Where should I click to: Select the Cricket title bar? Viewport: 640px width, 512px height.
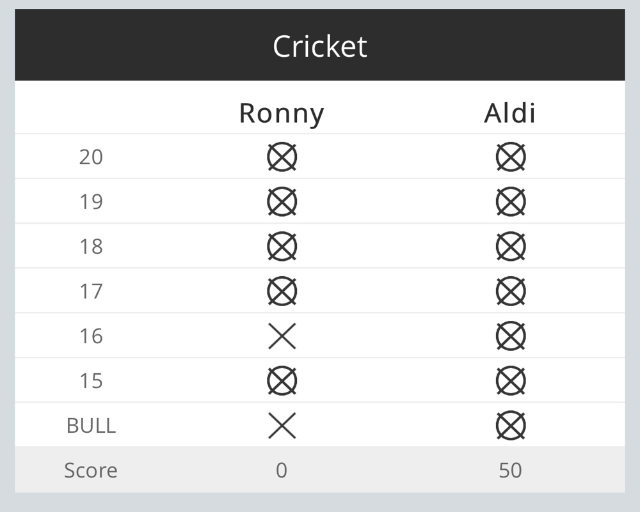pyautogui.click(x=320, y=45)
